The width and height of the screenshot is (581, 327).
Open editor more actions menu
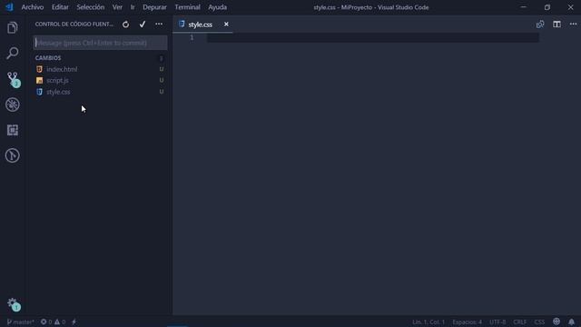573,25
